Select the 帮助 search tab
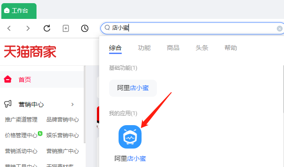This screenshot has width=284, height=167. pos(230,48)
